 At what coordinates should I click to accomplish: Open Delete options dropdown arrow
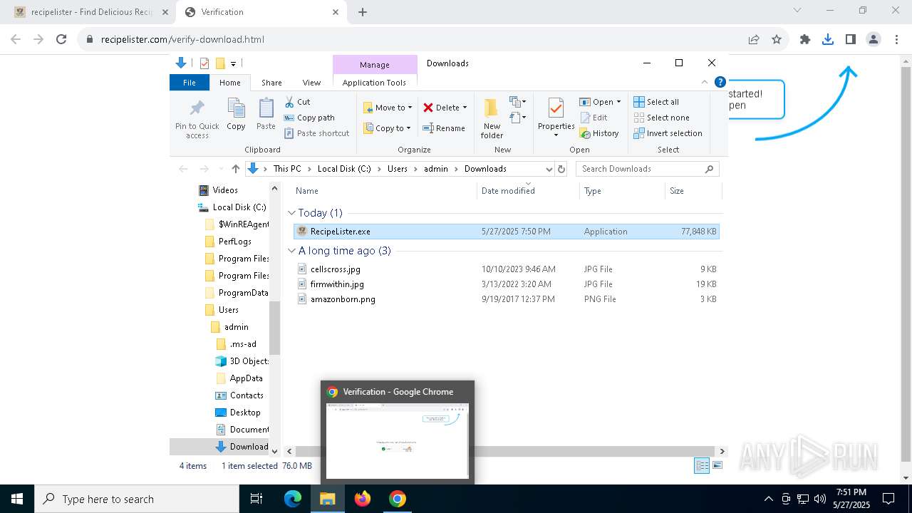click(x=465, y=108)
